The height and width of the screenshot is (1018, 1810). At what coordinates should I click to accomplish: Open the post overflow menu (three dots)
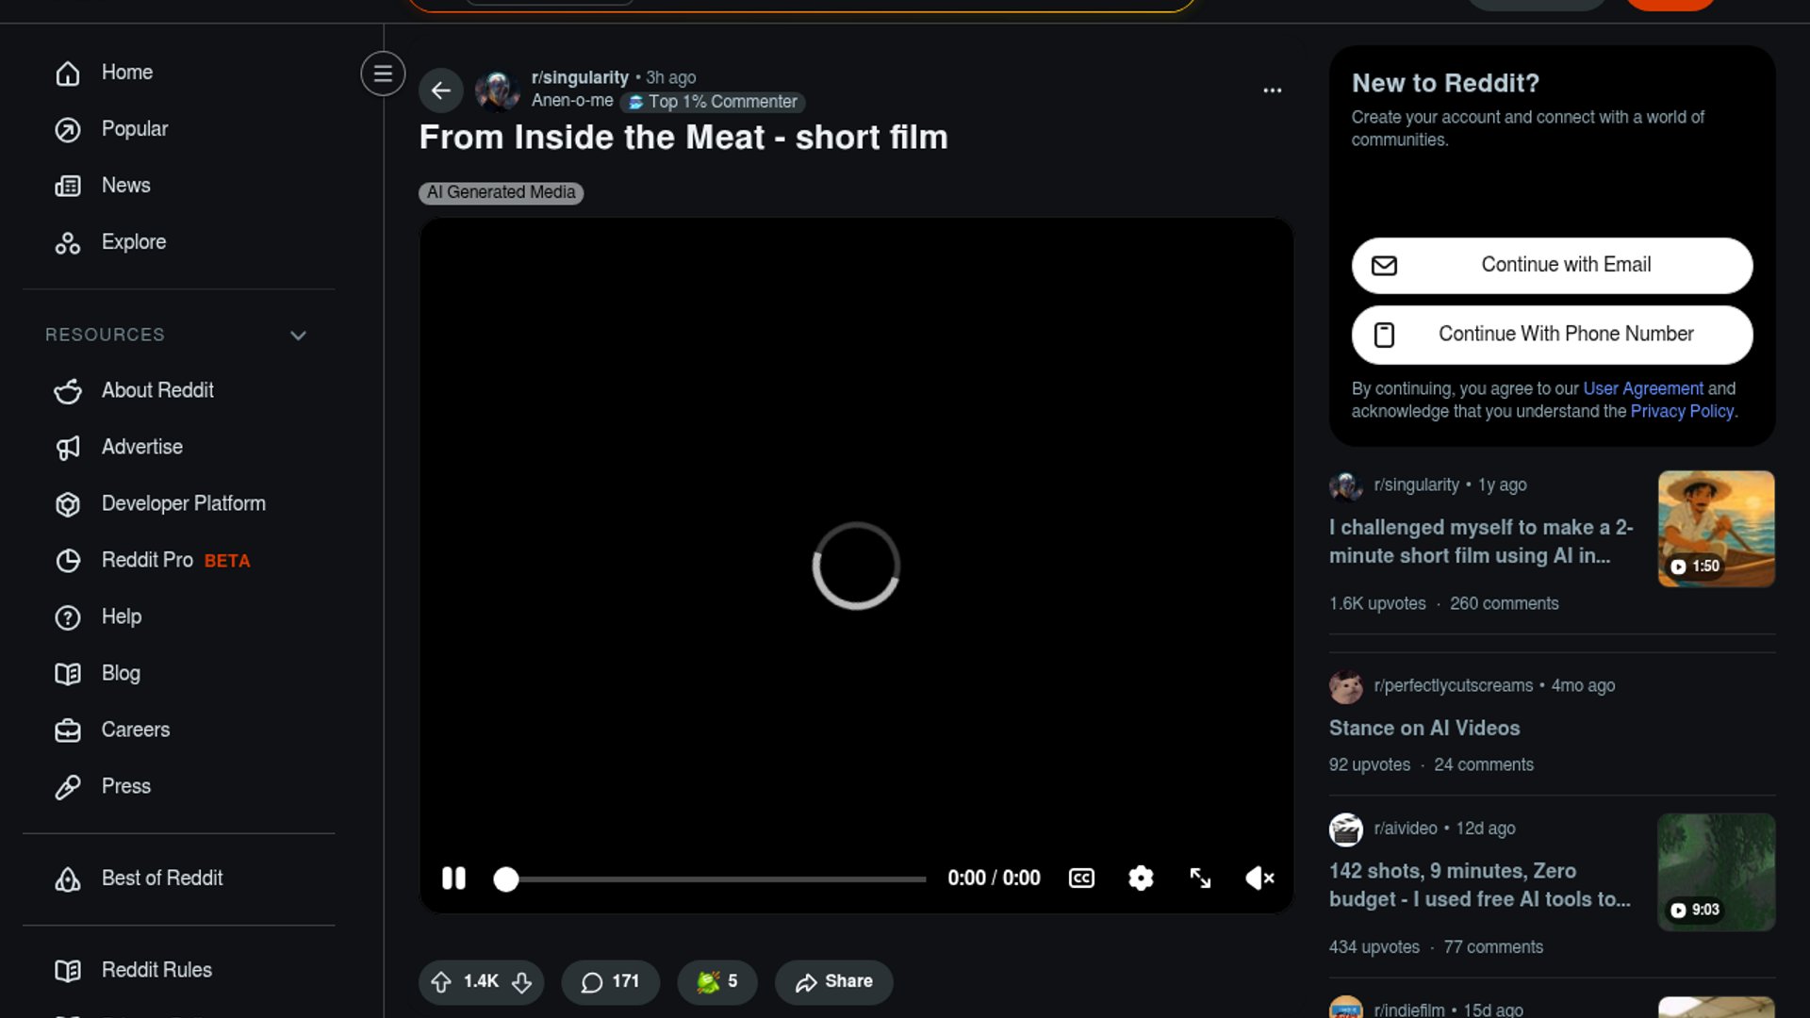coord(1272,90)
